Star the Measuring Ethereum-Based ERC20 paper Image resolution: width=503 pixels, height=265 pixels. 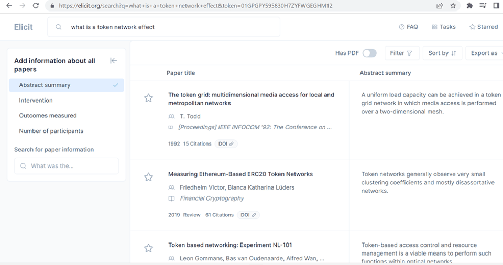point(148,177)
